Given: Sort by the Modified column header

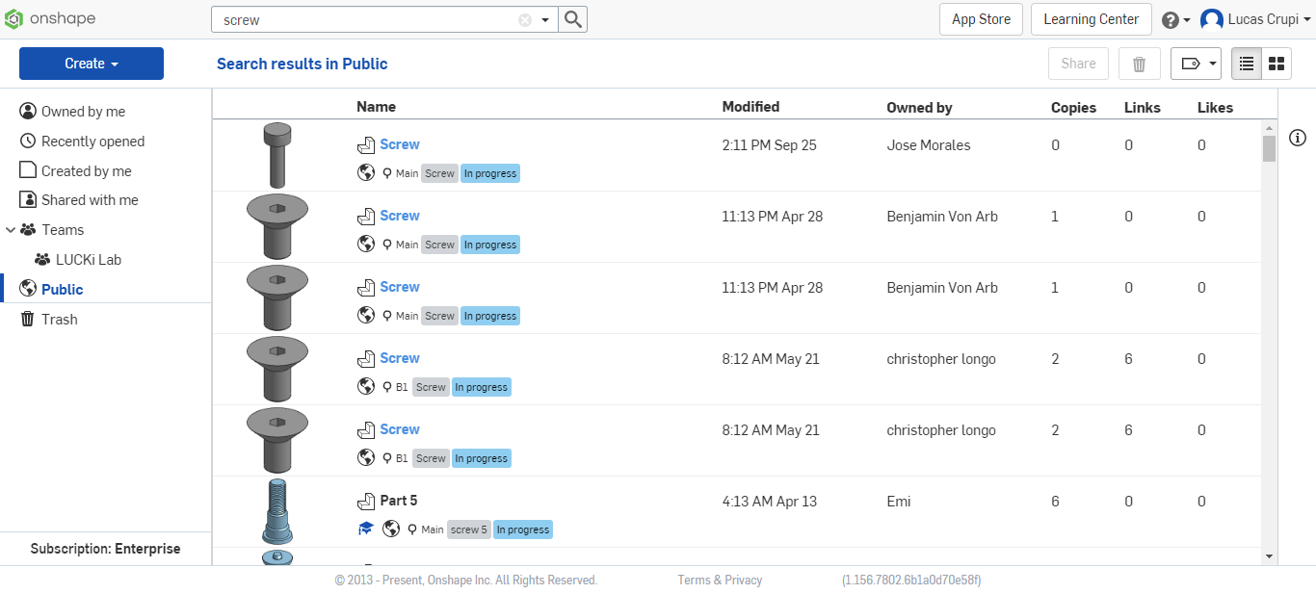Looking at the screenshot, I should click(x=750, y=107).
